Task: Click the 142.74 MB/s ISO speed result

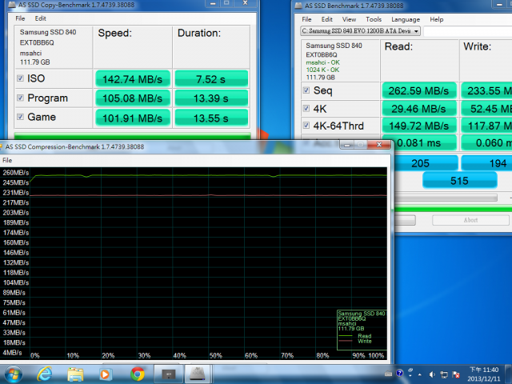Action: coord(133,79)
